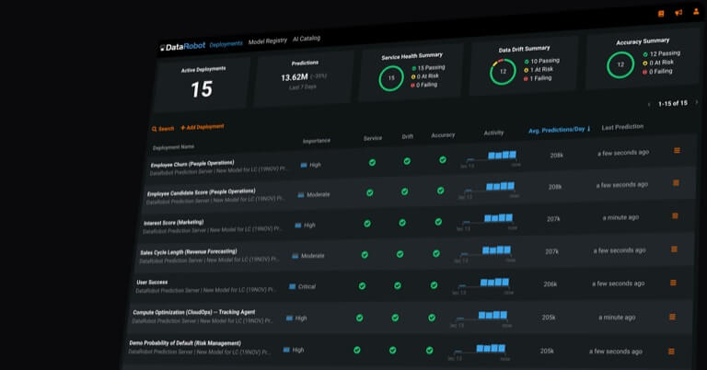Click '15 Passing' in Service Health Summary
The image size is (707, 370).
[428, 67]
